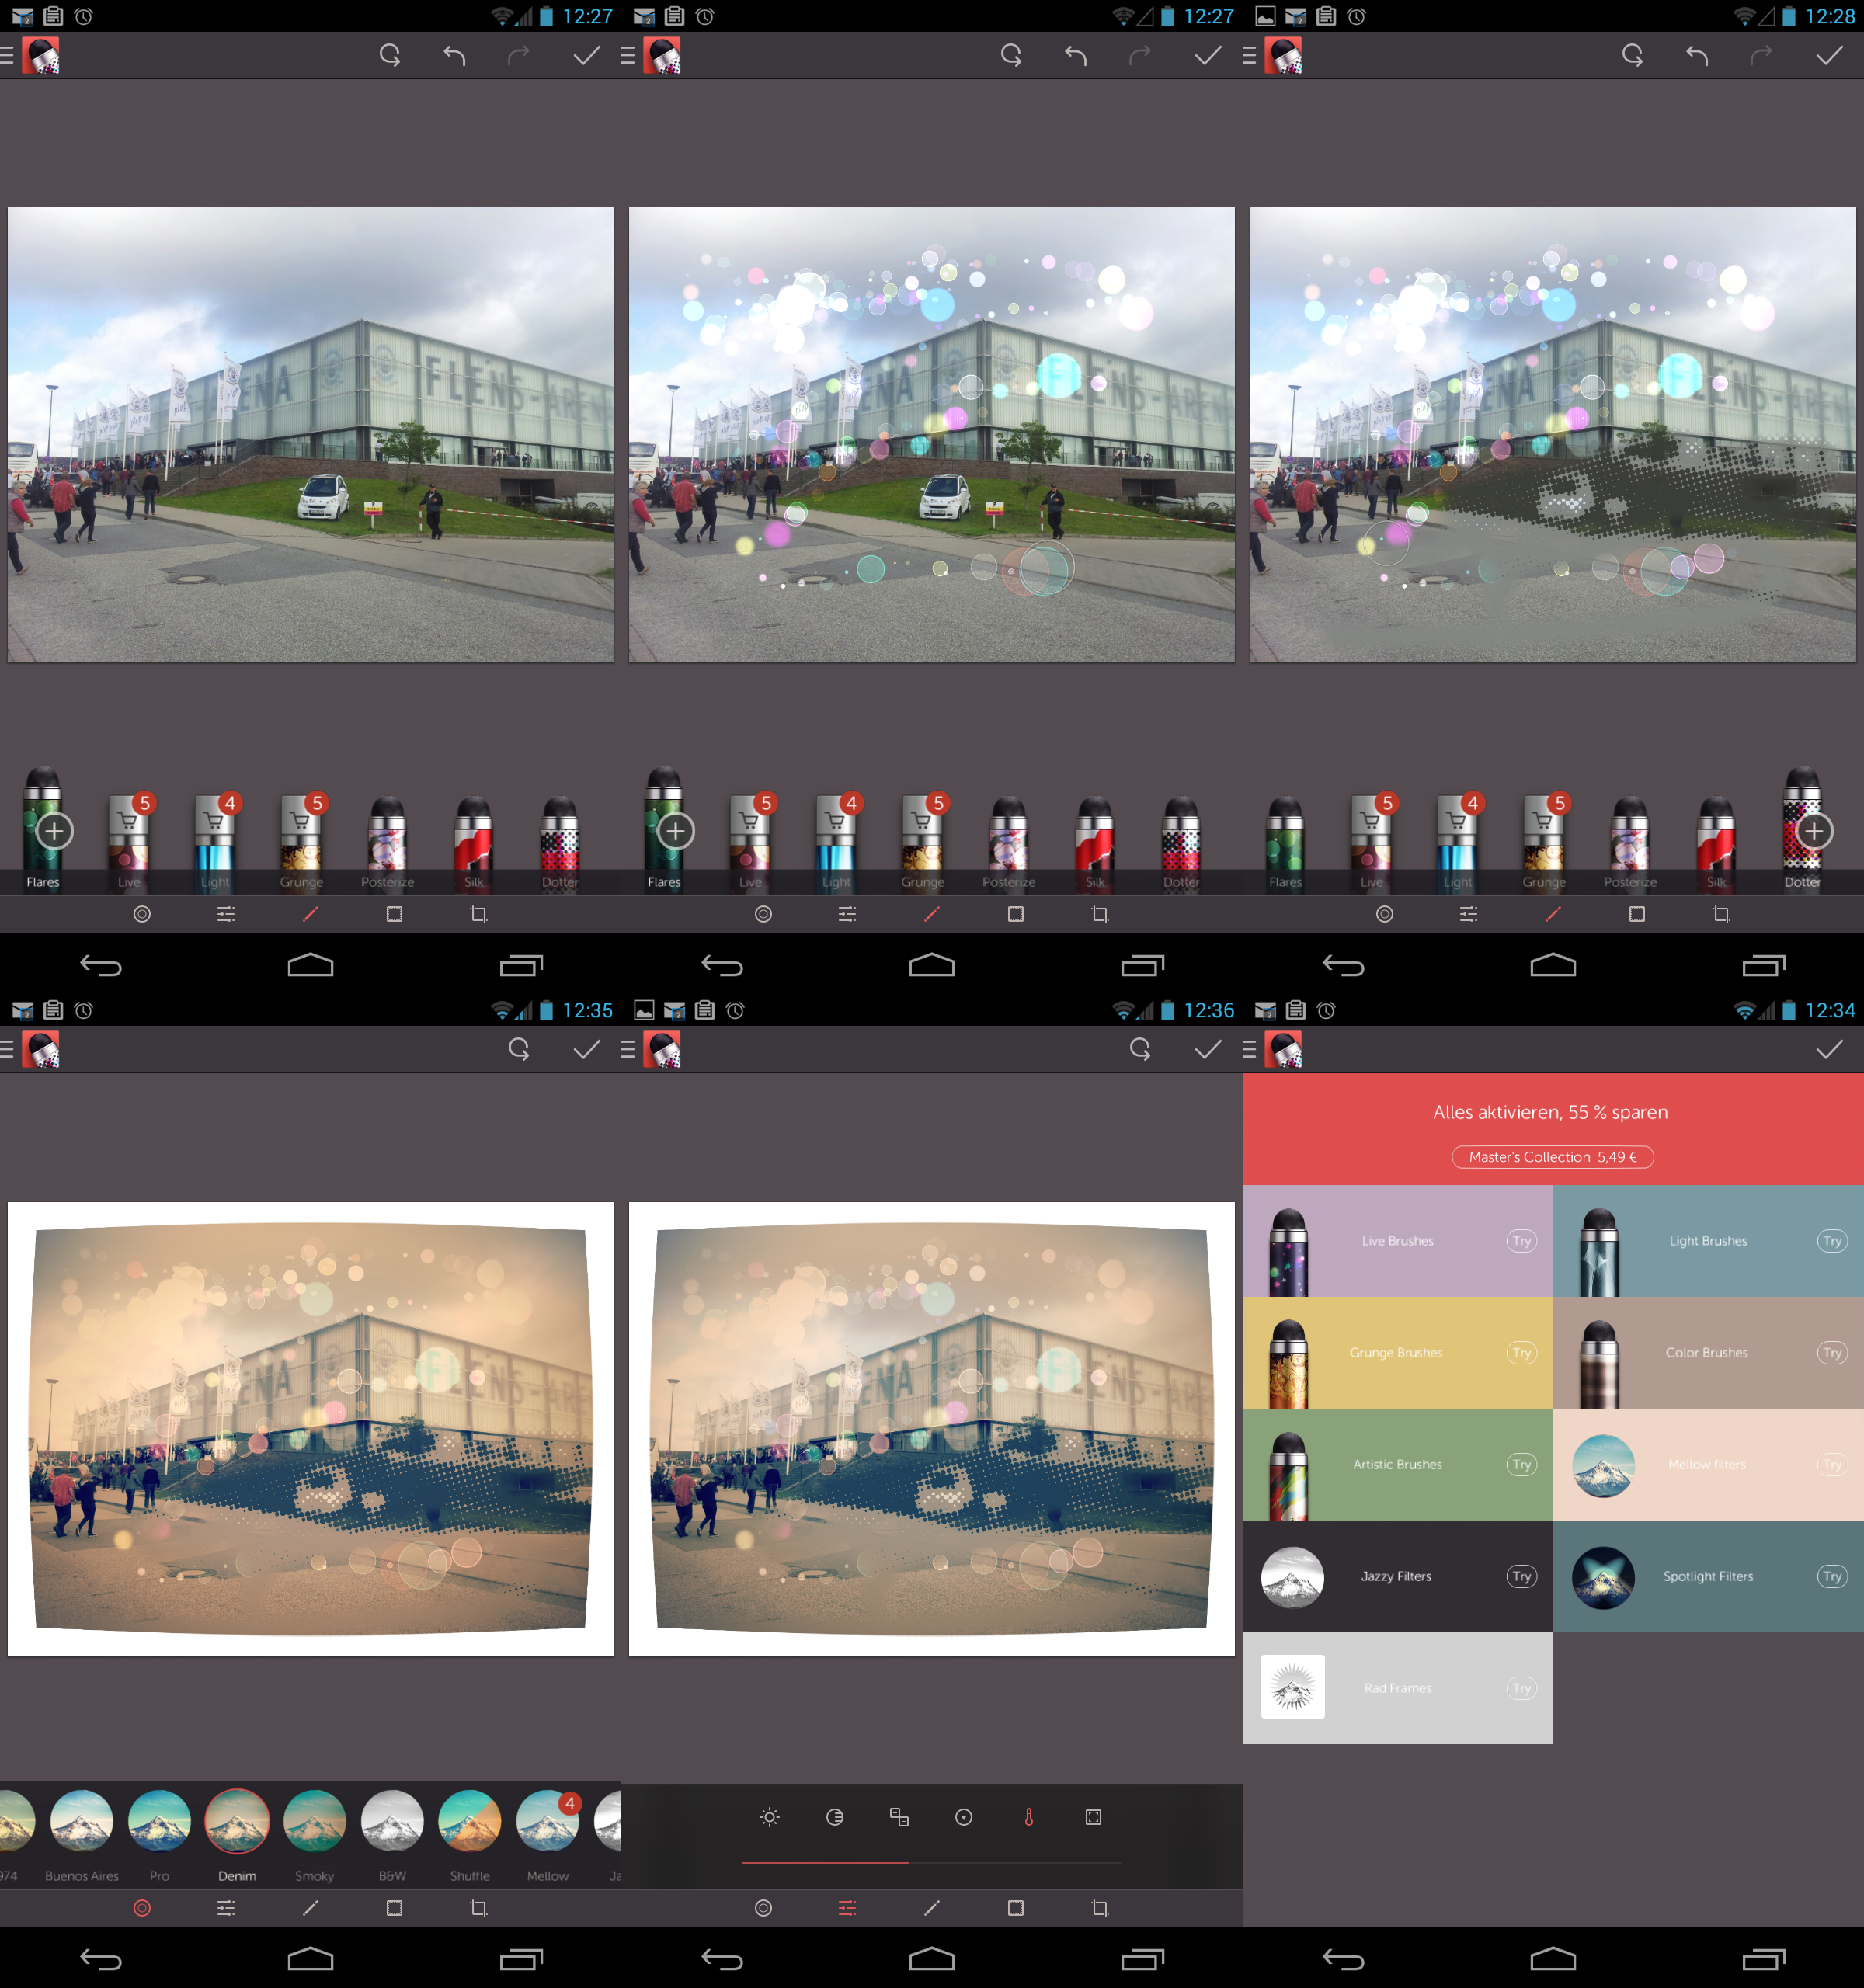Apply the B&W filter
This screenshot has height=1988, width=1864.
(392, 1822)
